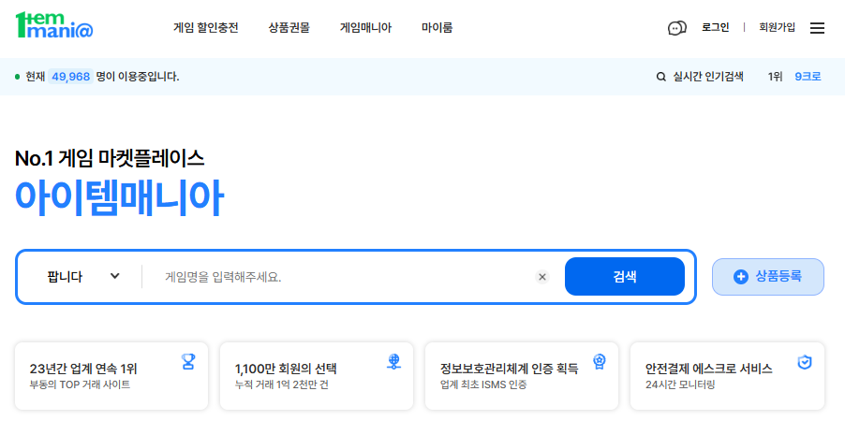Click the 회원가입 link
The image size is (845, 435).
777,27
